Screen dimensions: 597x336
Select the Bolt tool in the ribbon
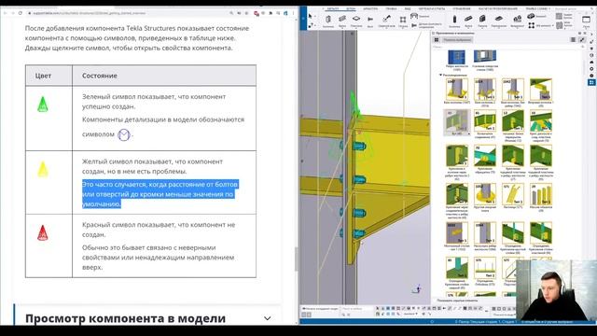[x=370, y=21]
